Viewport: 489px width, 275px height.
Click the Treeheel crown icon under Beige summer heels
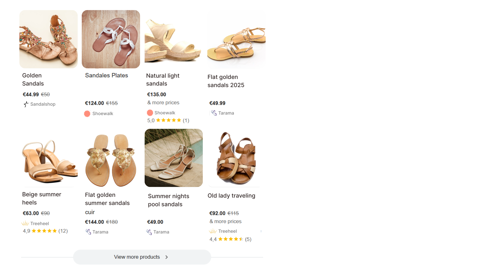25,223
